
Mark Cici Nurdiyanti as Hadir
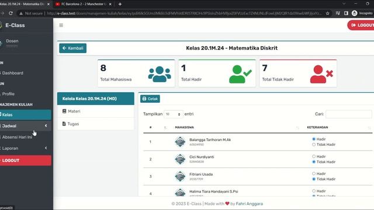(x=314, y=156)
